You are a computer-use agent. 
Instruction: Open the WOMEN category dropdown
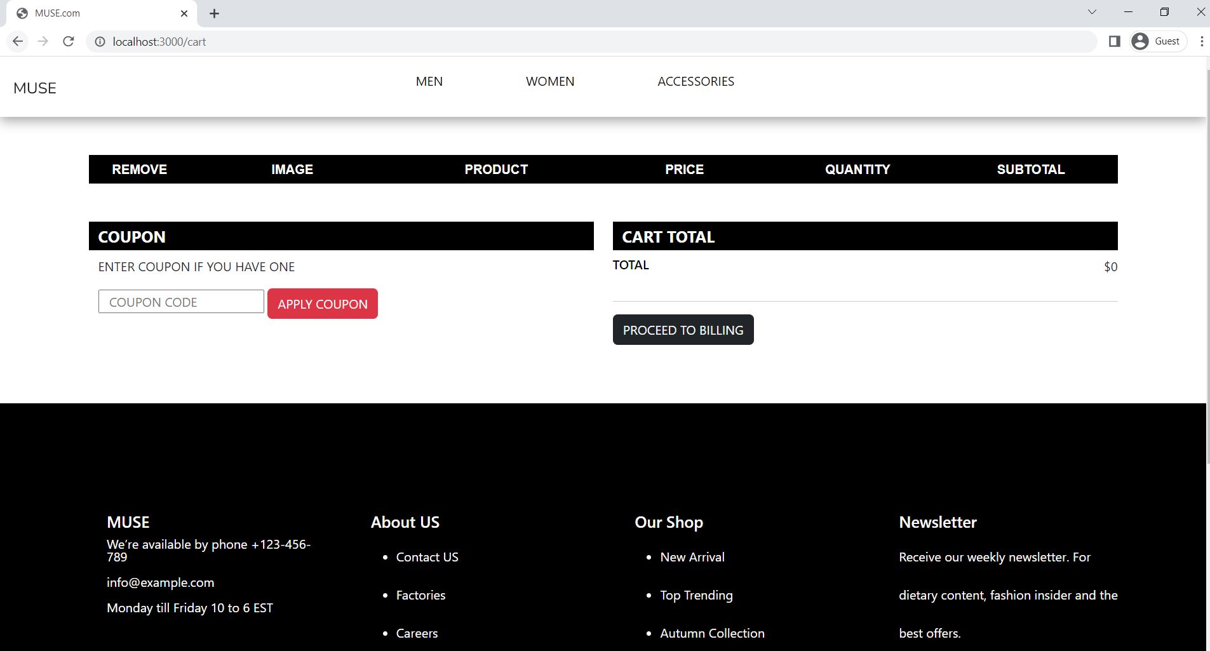click(x=549, y=81)
